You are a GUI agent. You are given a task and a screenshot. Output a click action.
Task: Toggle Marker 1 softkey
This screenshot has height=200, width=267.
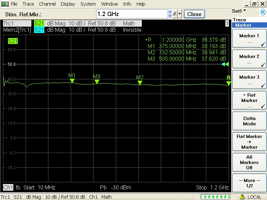249,39
